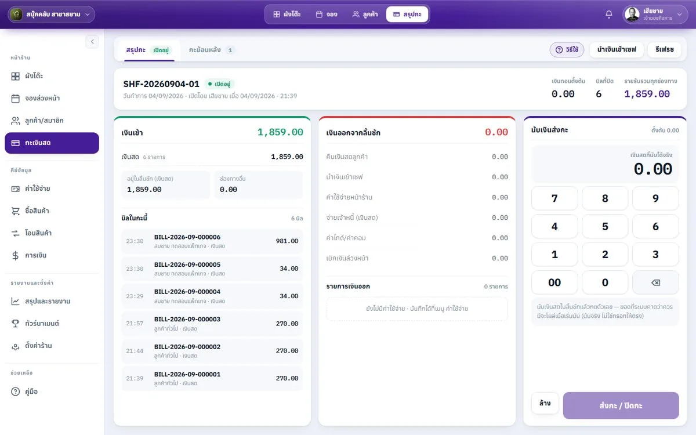The image size is (696, 435).
Task: Open สรุปและรายงาน in the sidebar
Action: (x=52, y=301)
